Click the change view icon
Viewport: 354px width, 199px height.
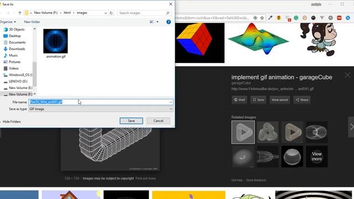click(x=152, y=22)
